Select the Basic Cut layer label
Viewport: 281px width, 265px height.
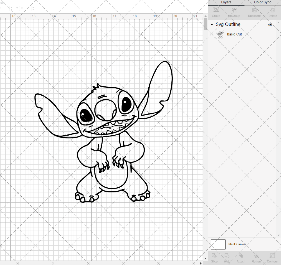pos(234,34)
